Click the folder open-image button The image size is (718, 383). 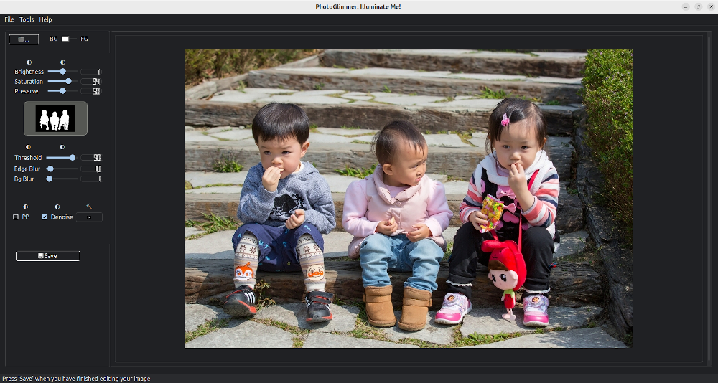pyautogui.click(x=24, y=39)
